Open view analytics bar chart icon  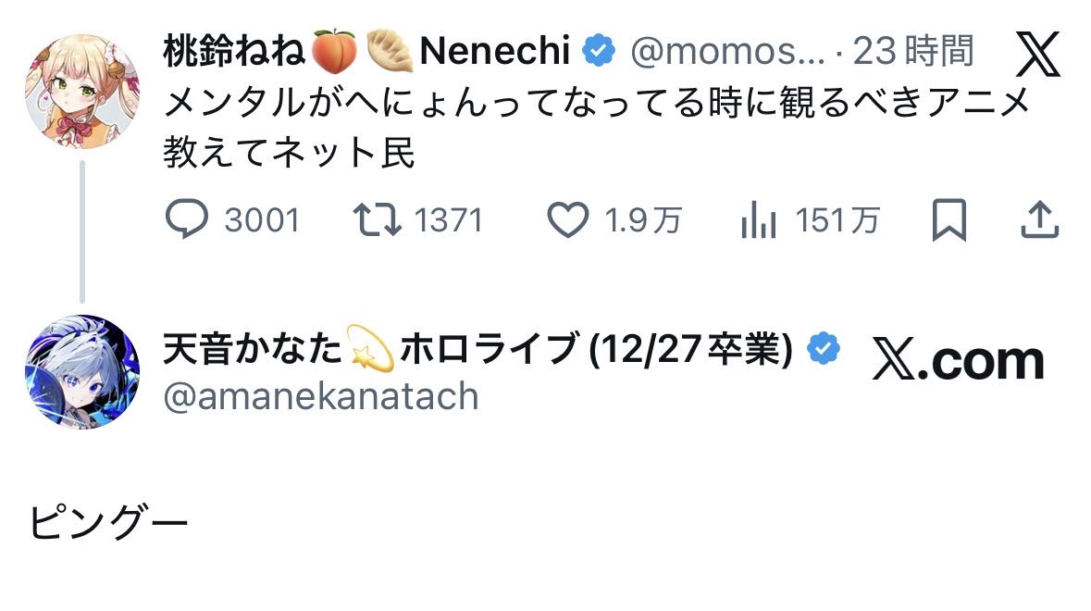tap(758, 221)
